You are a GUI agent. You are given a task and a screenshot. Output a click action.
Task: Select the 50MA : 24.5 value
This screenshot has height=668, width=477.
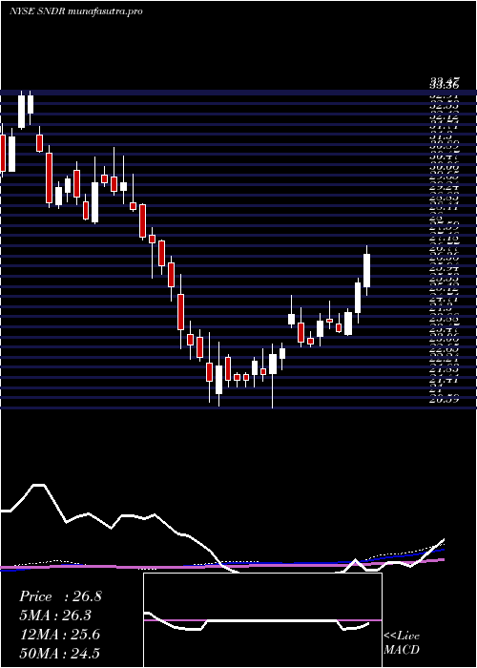point(60,653)
